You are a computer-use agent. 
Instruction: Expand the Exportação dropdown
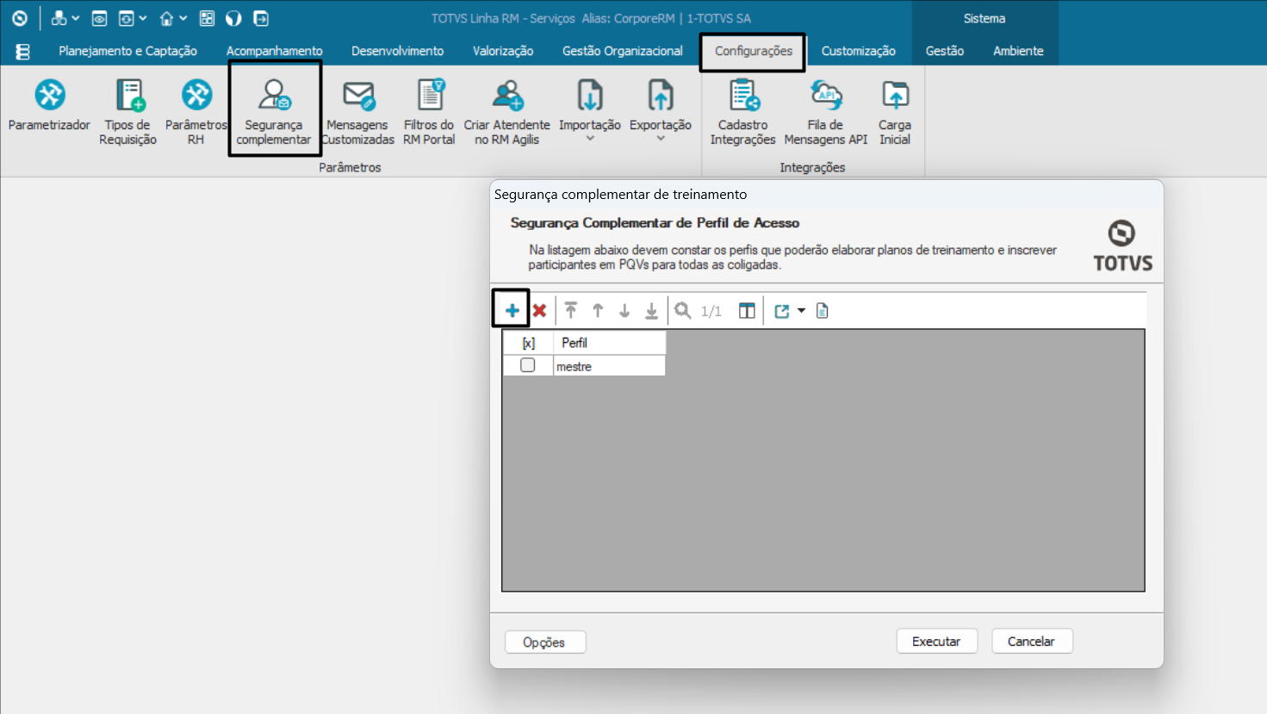pos(661,138)
